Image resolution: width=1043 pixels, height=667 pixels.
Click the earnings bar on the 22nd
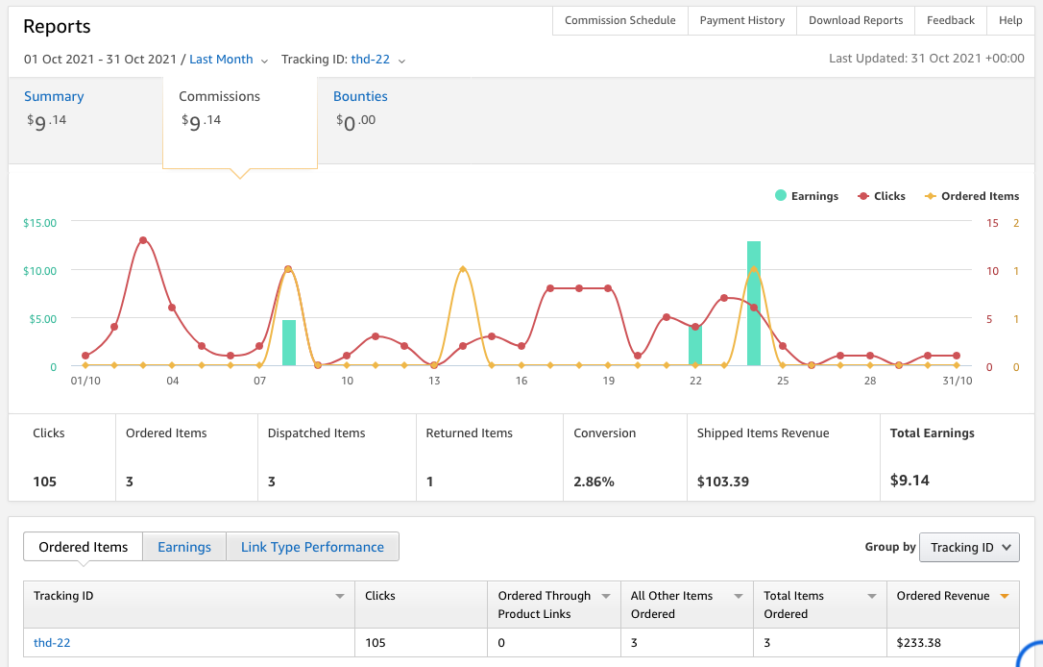pyautogui.click(x=695, y=345)
